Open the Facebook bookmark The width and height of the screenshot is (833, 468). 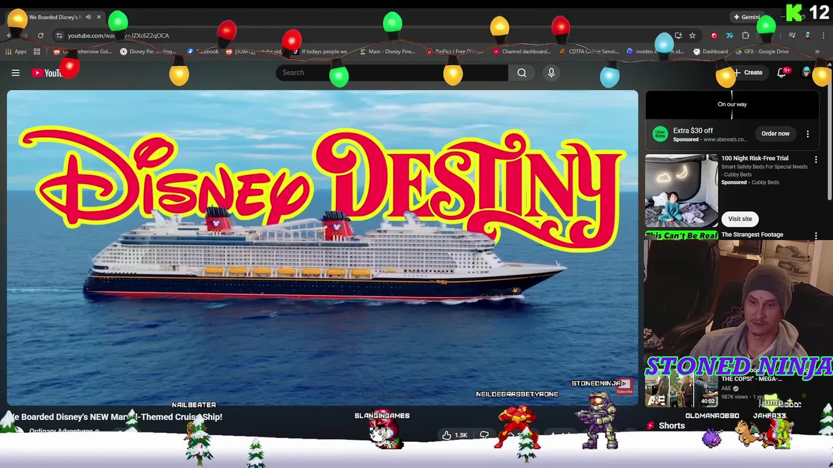click(x=203, y=51)
